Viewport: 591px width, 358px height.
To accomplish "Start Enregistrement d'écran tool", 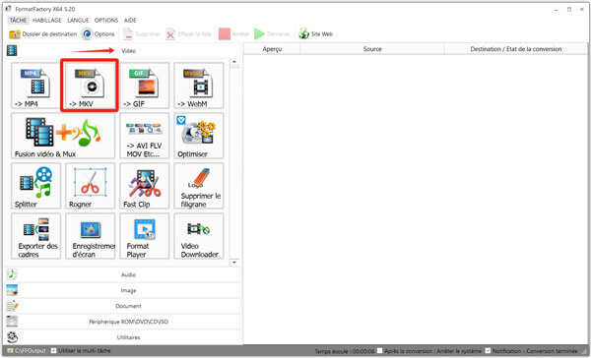I will pyautogui.click(x=90, y=236).
